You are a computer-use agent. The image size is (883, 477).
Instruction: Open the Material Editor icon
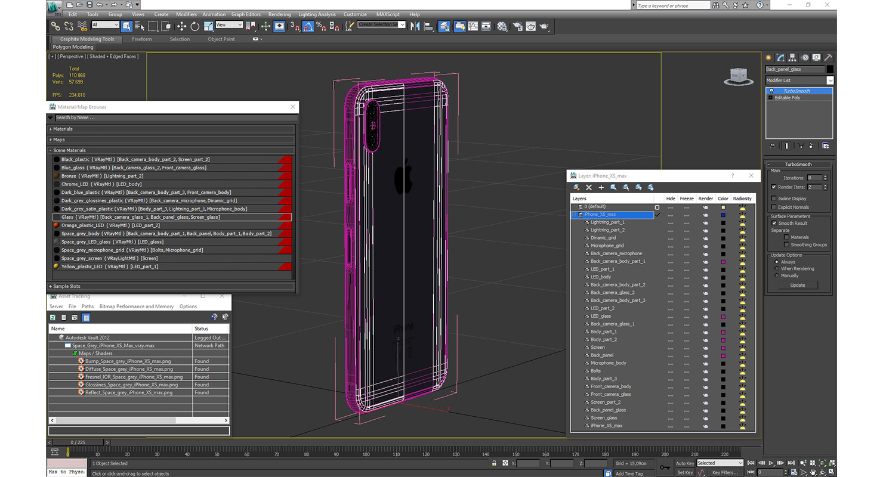click(x=502, y=26)
